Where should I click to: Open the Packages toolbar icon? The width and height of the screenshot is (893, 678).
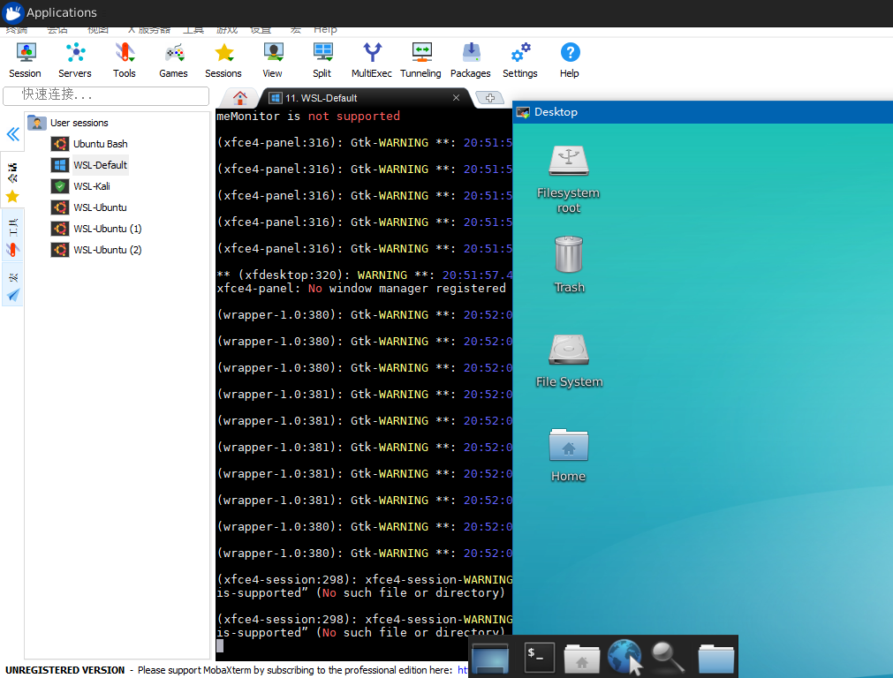(471, 60)
